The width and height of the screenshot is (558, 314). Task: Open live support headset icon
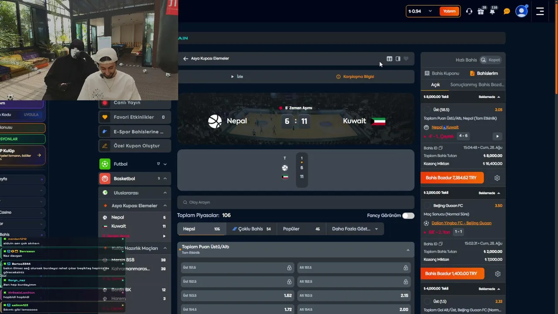point(469,11)
